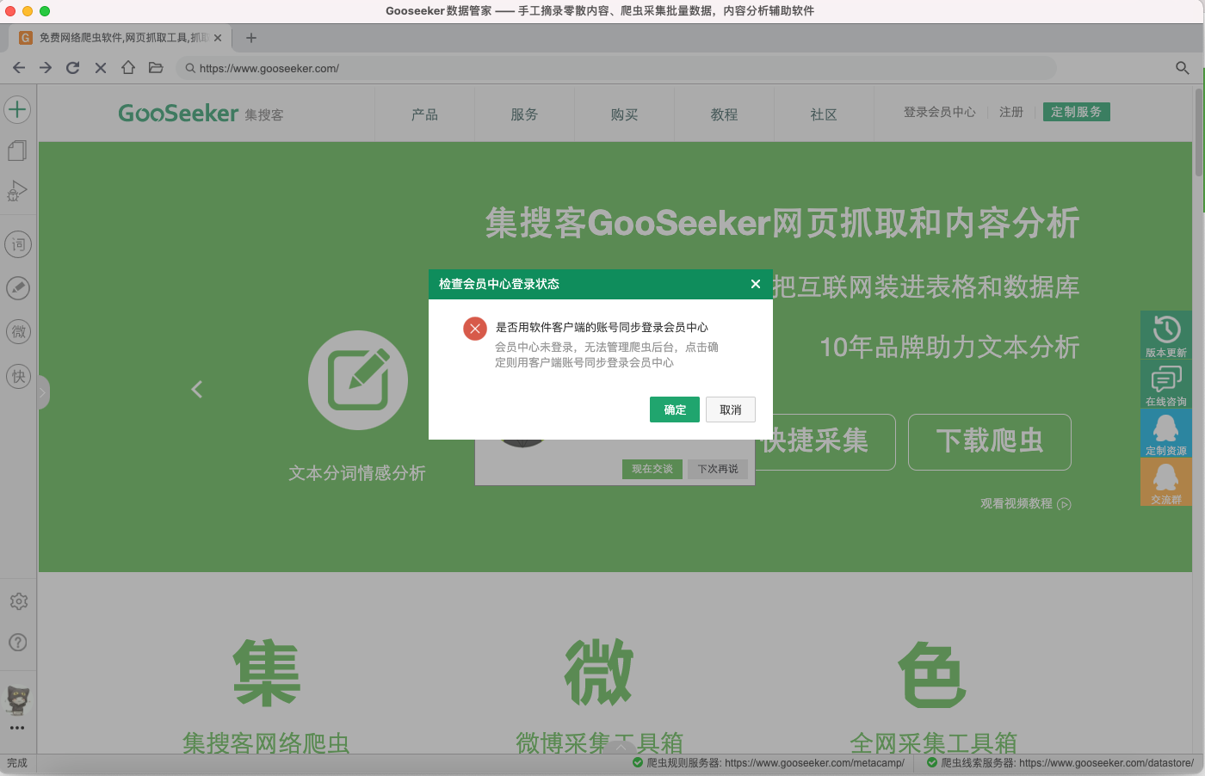Click the 交流群 side widget

(x=1166, y=482)
